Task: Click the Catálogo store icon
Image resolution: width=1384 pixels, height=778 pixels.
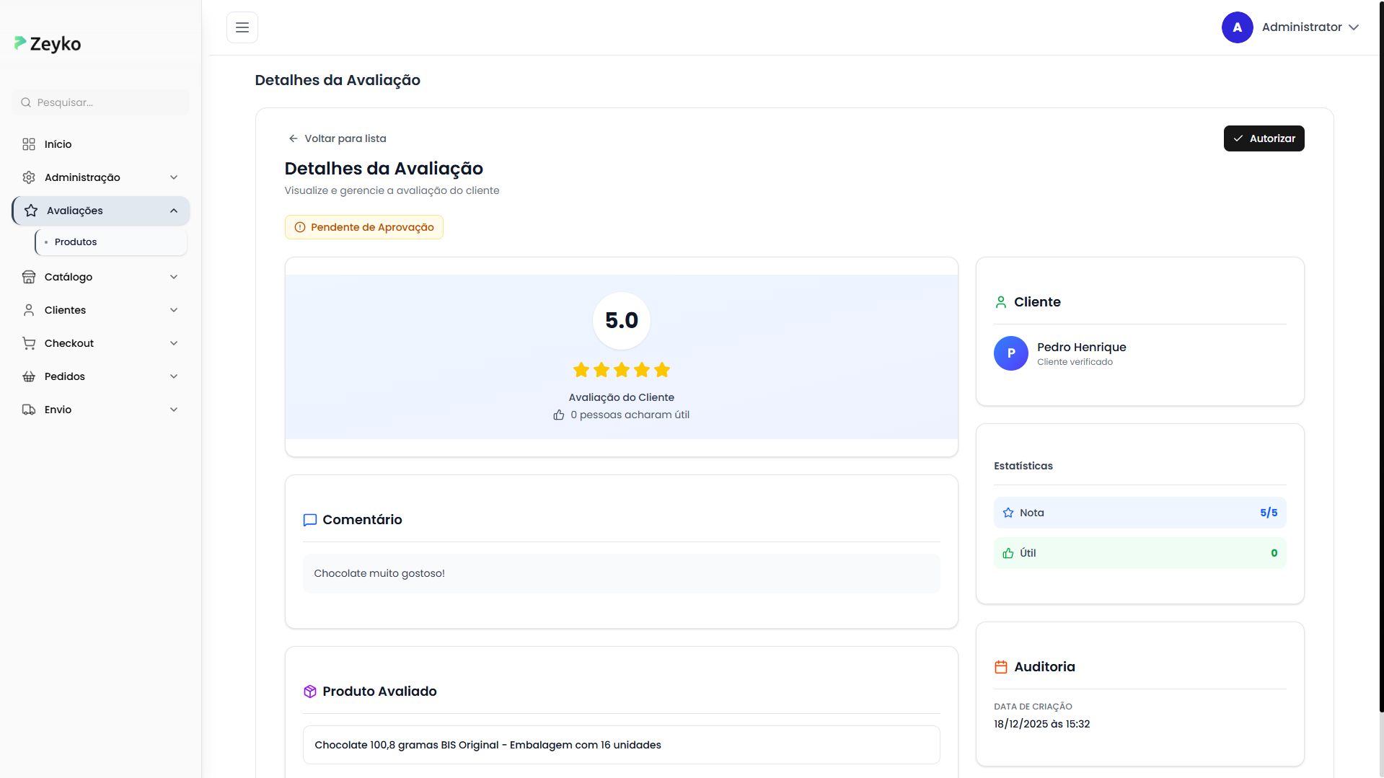Action: point(29,277)
